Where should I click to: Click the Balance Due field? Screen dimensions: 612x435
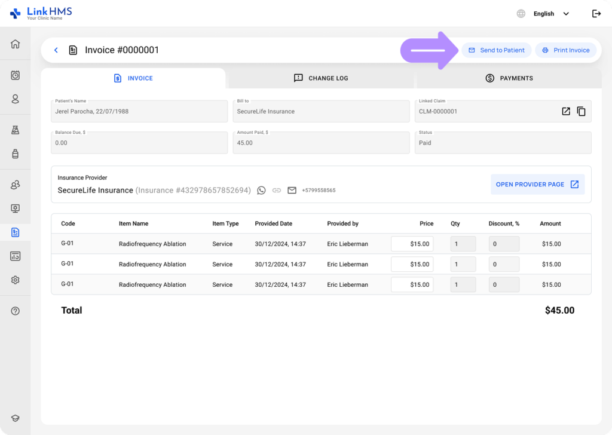pos(139,143)
